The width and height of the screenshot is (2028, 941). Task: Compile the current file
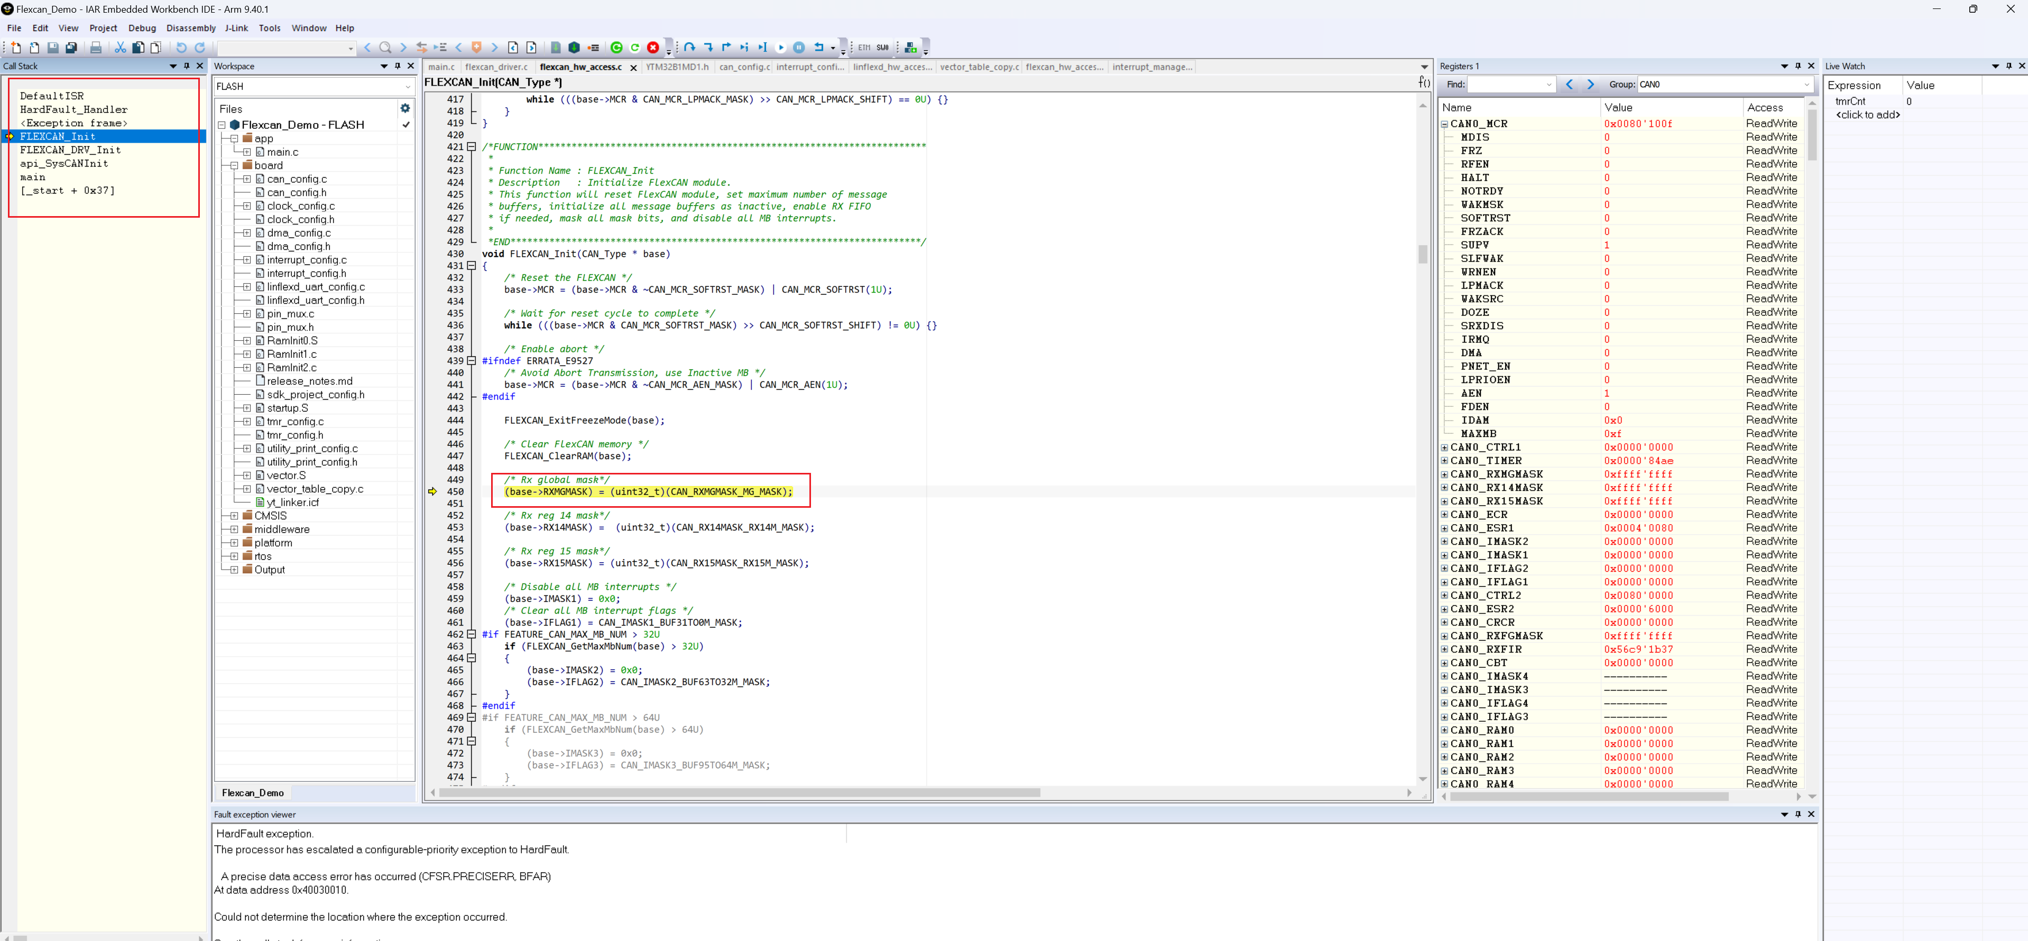pos(556,48)
